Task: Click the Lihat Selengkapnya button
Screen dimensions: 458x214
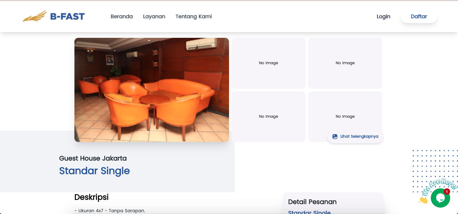Action: coord(355,137)
